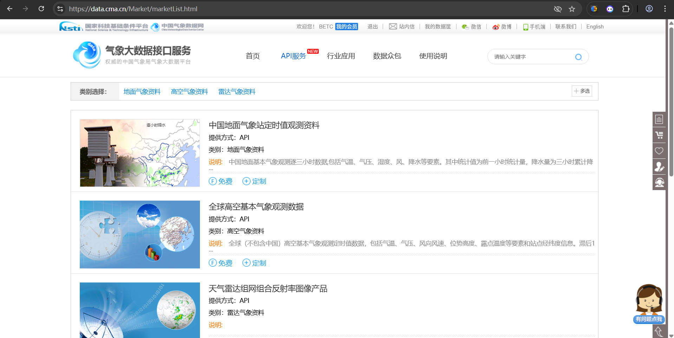
Task: Open 手机端 mobile link
Action: (534, 27)
